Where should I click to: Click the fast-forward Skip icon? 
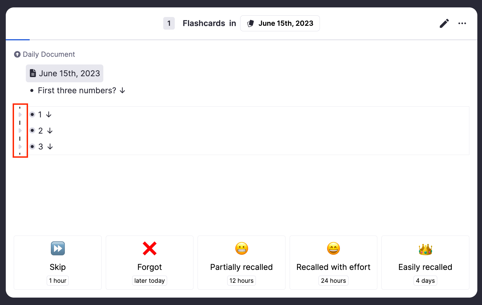[58, 248]
